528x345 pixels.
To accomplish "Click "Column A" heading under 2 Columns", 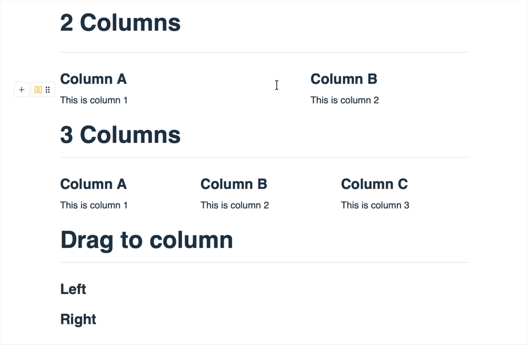I will 93,79.
